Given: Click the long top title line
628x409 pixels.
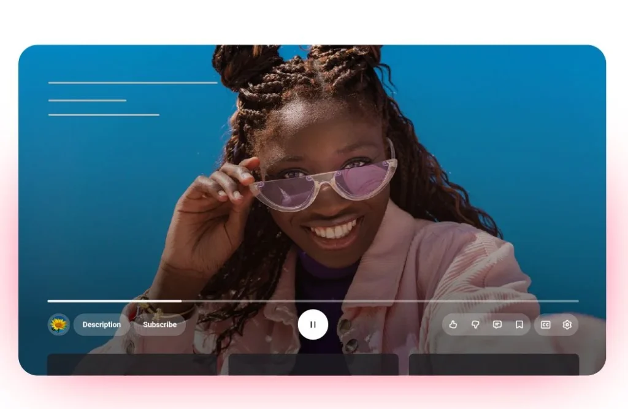Looking at the screenshot, I should pos(133,82).
